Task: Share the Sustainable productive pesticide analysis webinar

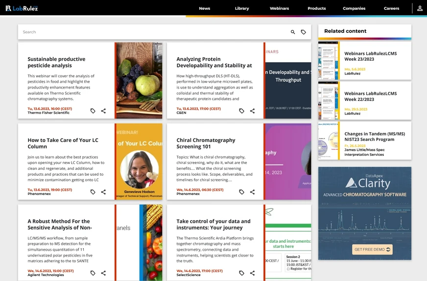Action: tap(103, 111)
